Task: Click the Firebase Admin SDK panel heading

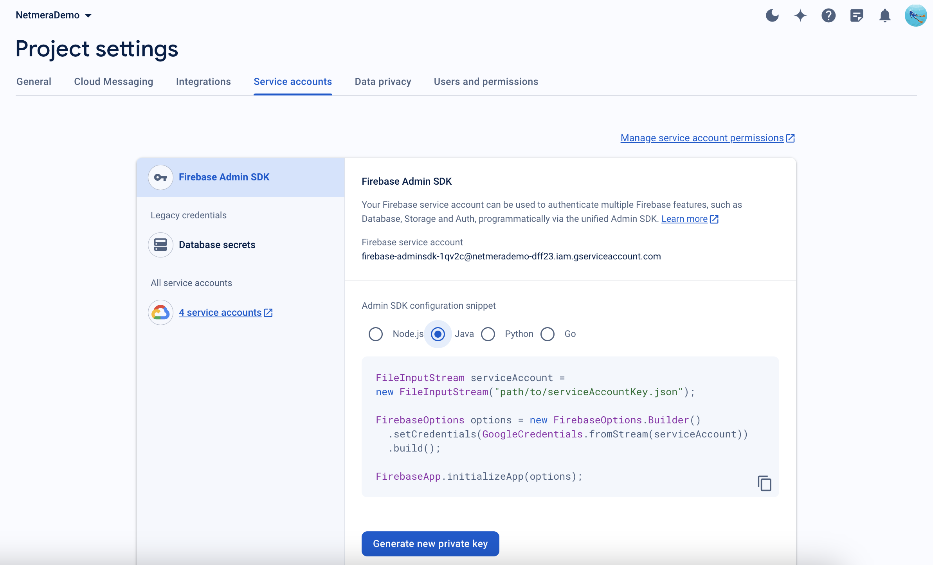Action: click(x=407, y=182)
